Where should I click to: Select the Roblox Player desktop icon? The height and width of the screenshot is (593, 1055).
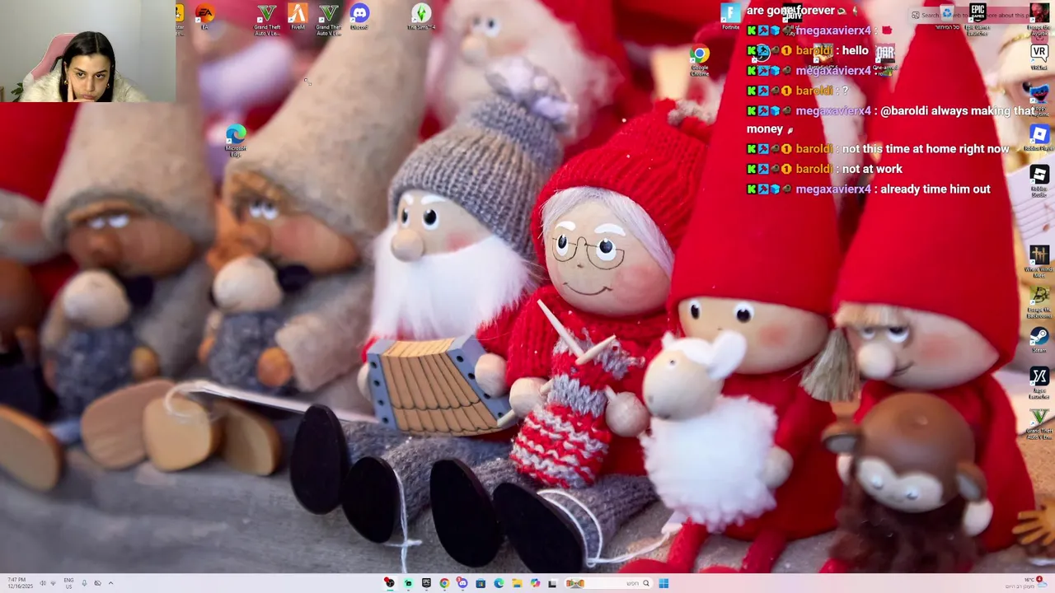click(x=1039, y=138)
